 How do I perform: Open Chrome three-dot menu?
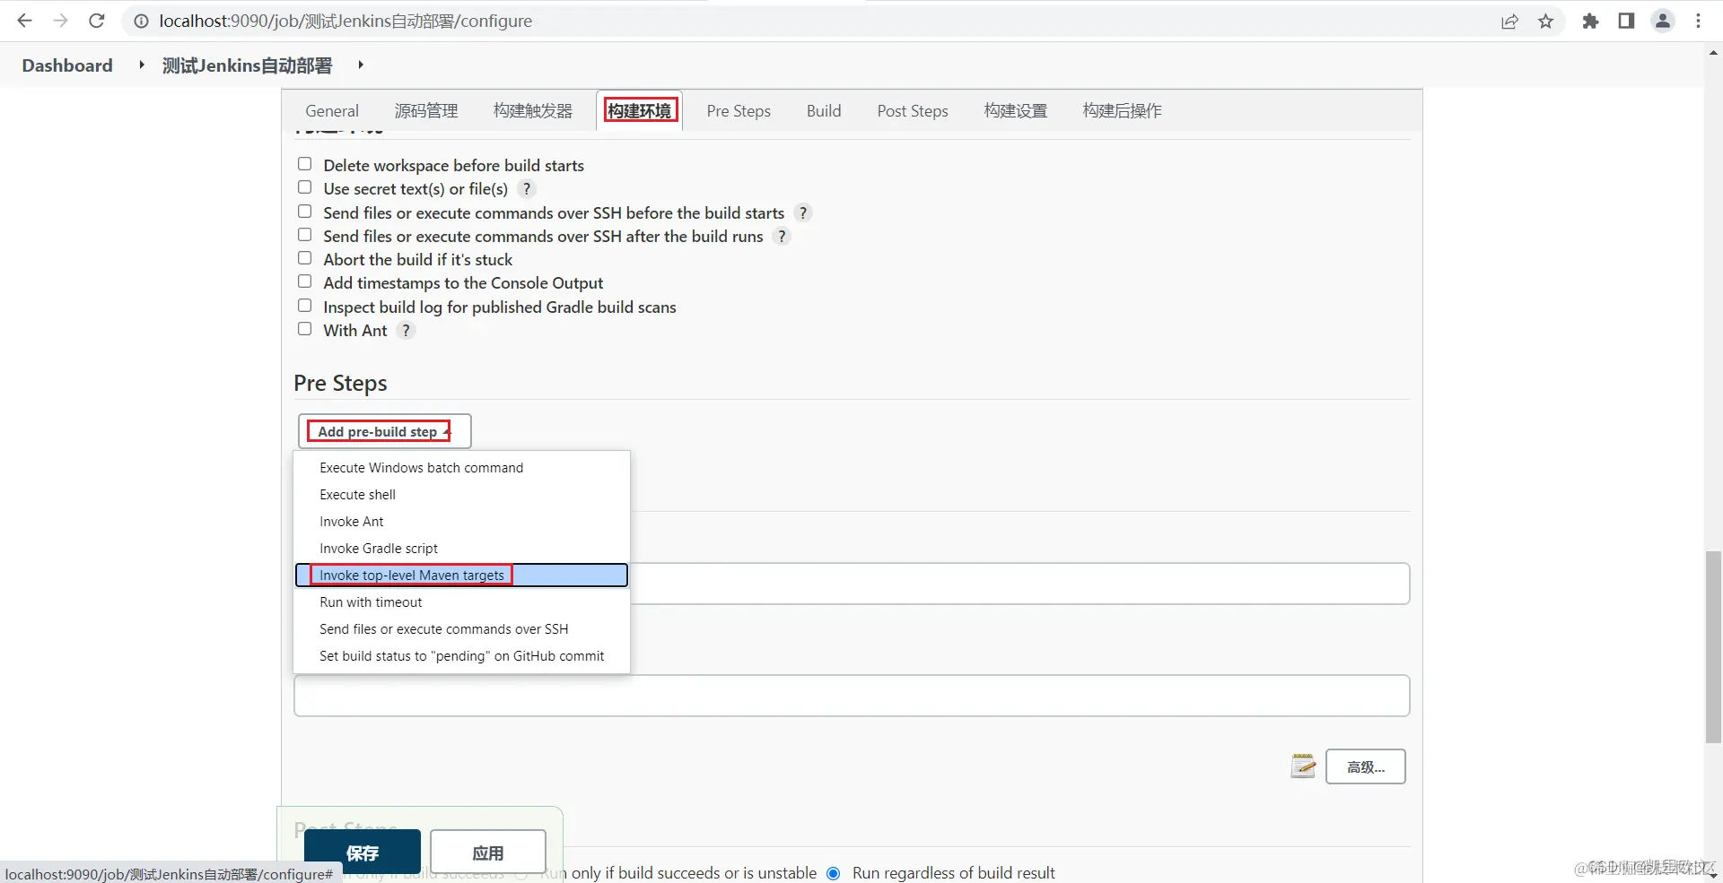(x=1698, y=22)
